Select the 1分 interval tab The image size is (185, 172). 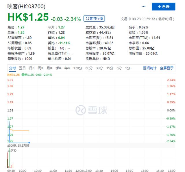[128, 68]
